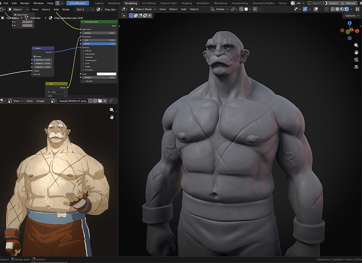This screenshot has width=362, height=263.
Task: Toggle proportional editing in the viewport header
Action: (255, 9)
